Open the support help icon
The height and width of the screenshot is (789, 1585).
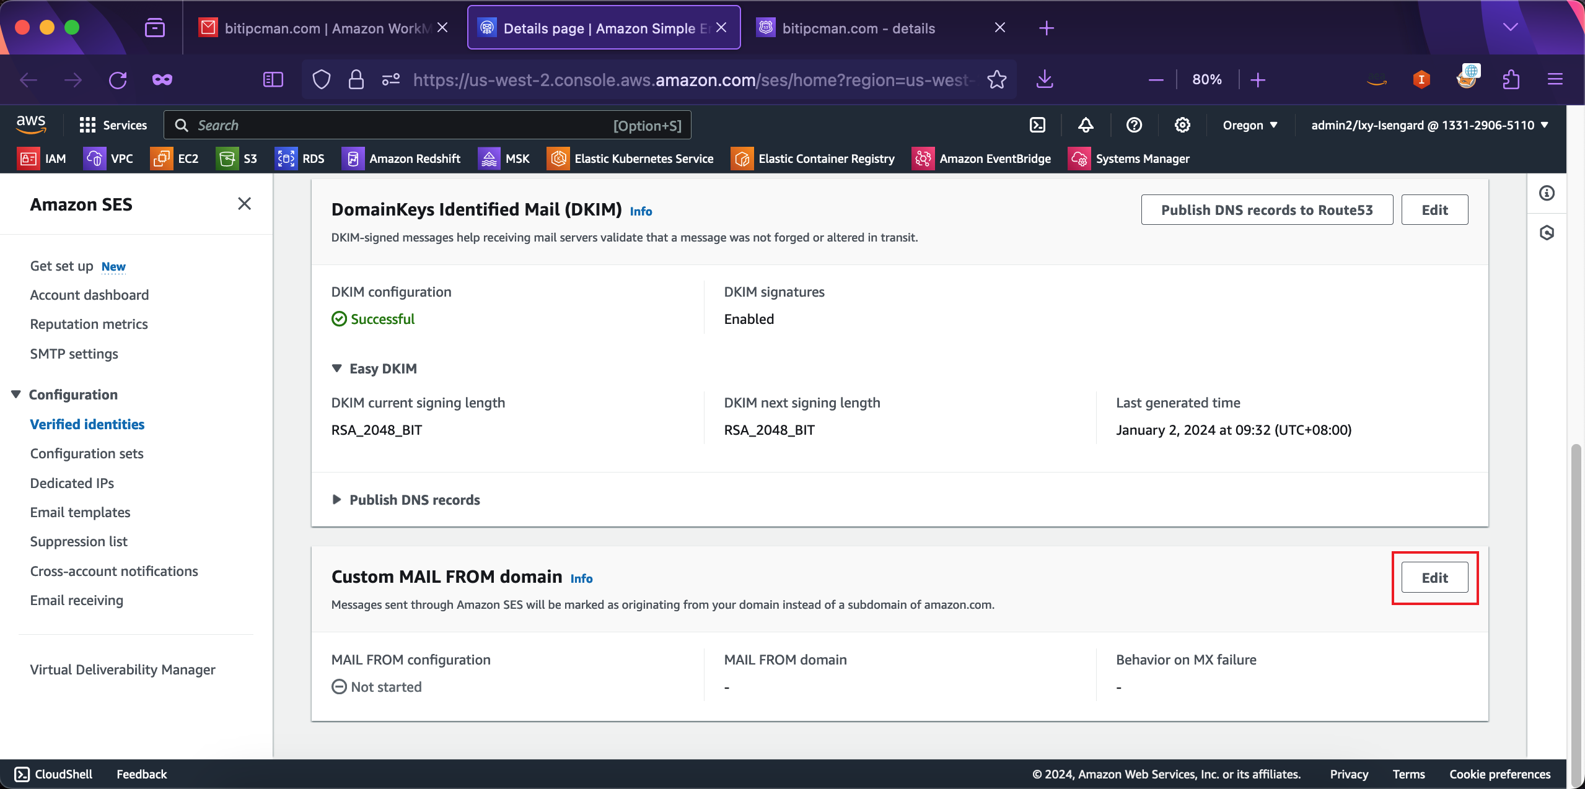[1134, 125]
